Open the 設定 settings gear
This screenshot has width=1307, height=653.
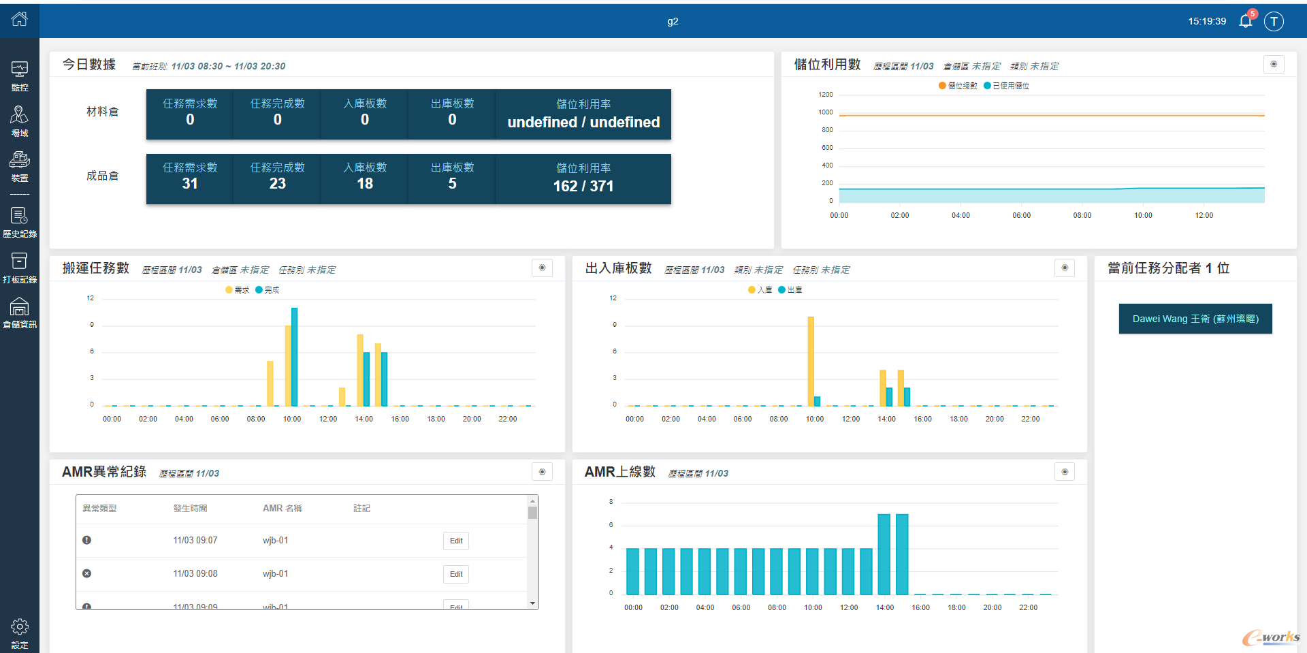19,634
